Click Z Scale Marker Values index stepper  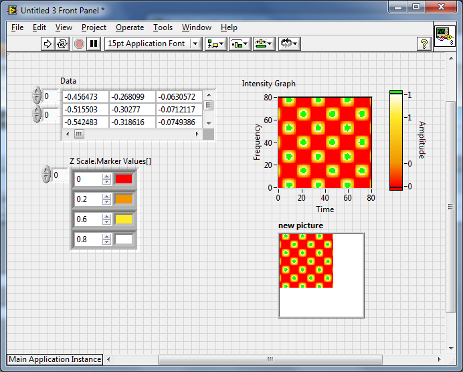(46, 174)
